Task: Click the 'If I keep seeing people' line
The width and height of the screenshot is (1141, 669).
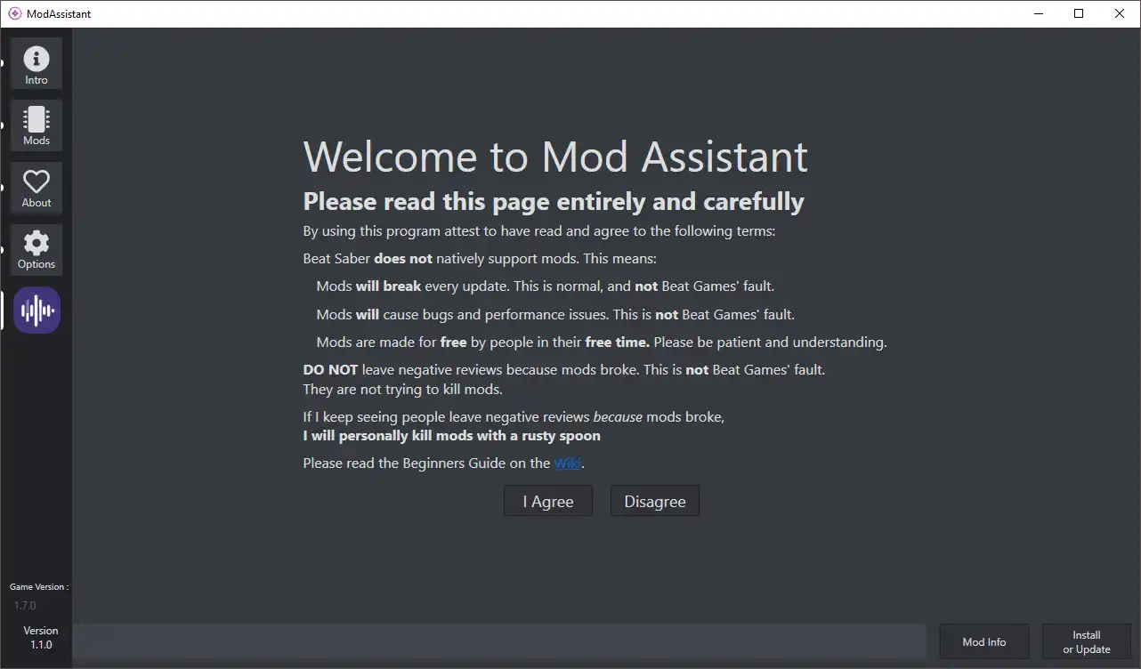Action: pos(514,416)
